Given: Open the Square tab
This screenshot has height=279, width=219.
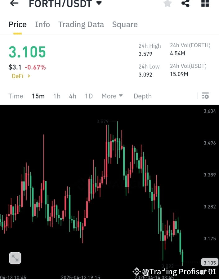Looking at the screenshot, I should click(125, 24).
